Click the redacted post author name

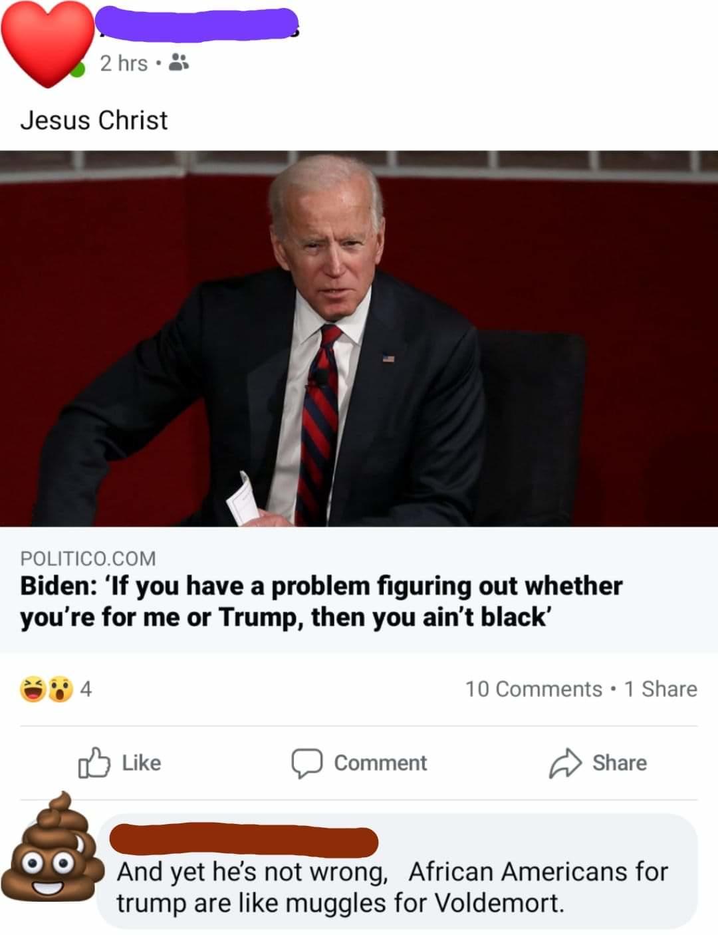(198, 21)
